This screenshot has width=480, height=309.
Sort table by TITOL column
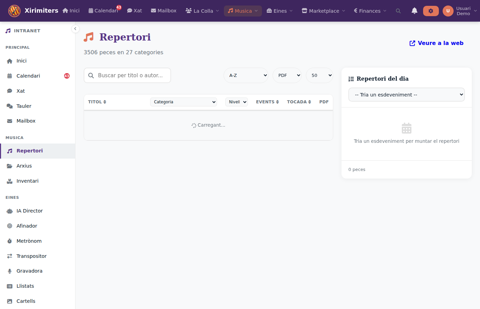[x=97, y=102]
